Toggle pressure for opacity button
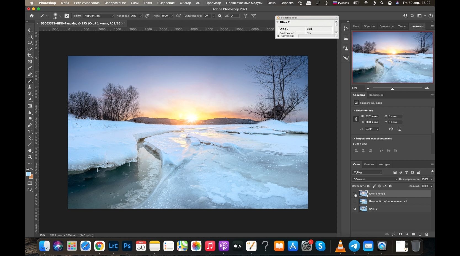The width and height of the screenshot is (460, 256). coord(148,16)
